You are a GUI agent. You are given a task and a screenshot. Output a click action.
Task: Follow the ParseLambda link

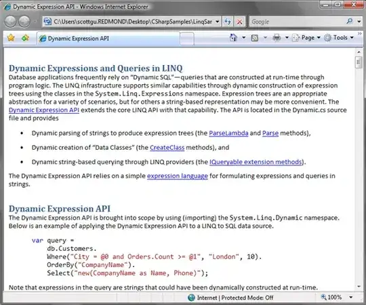tap(228, 134)
